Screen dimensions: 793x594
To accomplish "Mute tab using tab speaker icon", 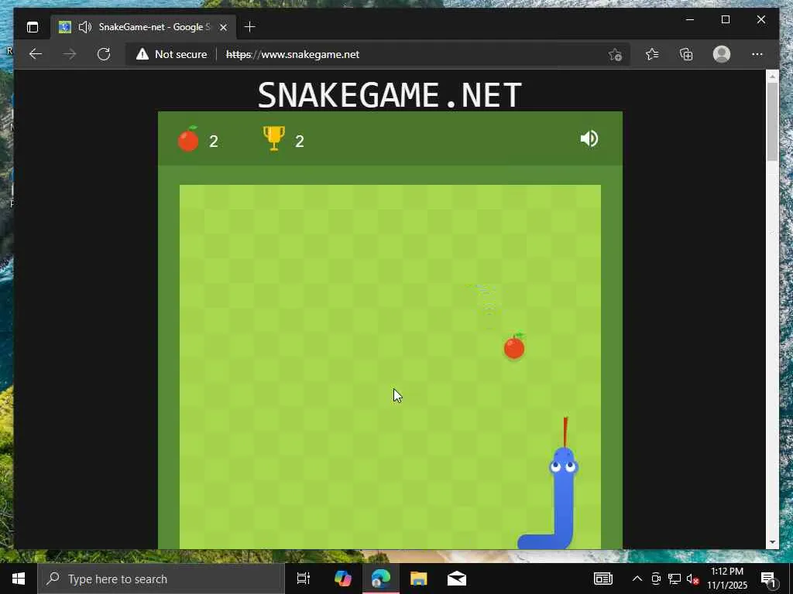I will 85,27.
